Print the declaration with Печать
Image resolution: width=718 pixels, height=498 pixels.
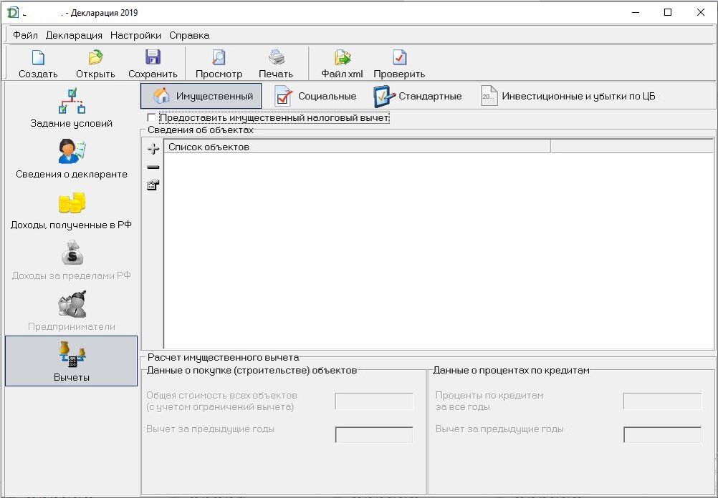pos(276,64)
